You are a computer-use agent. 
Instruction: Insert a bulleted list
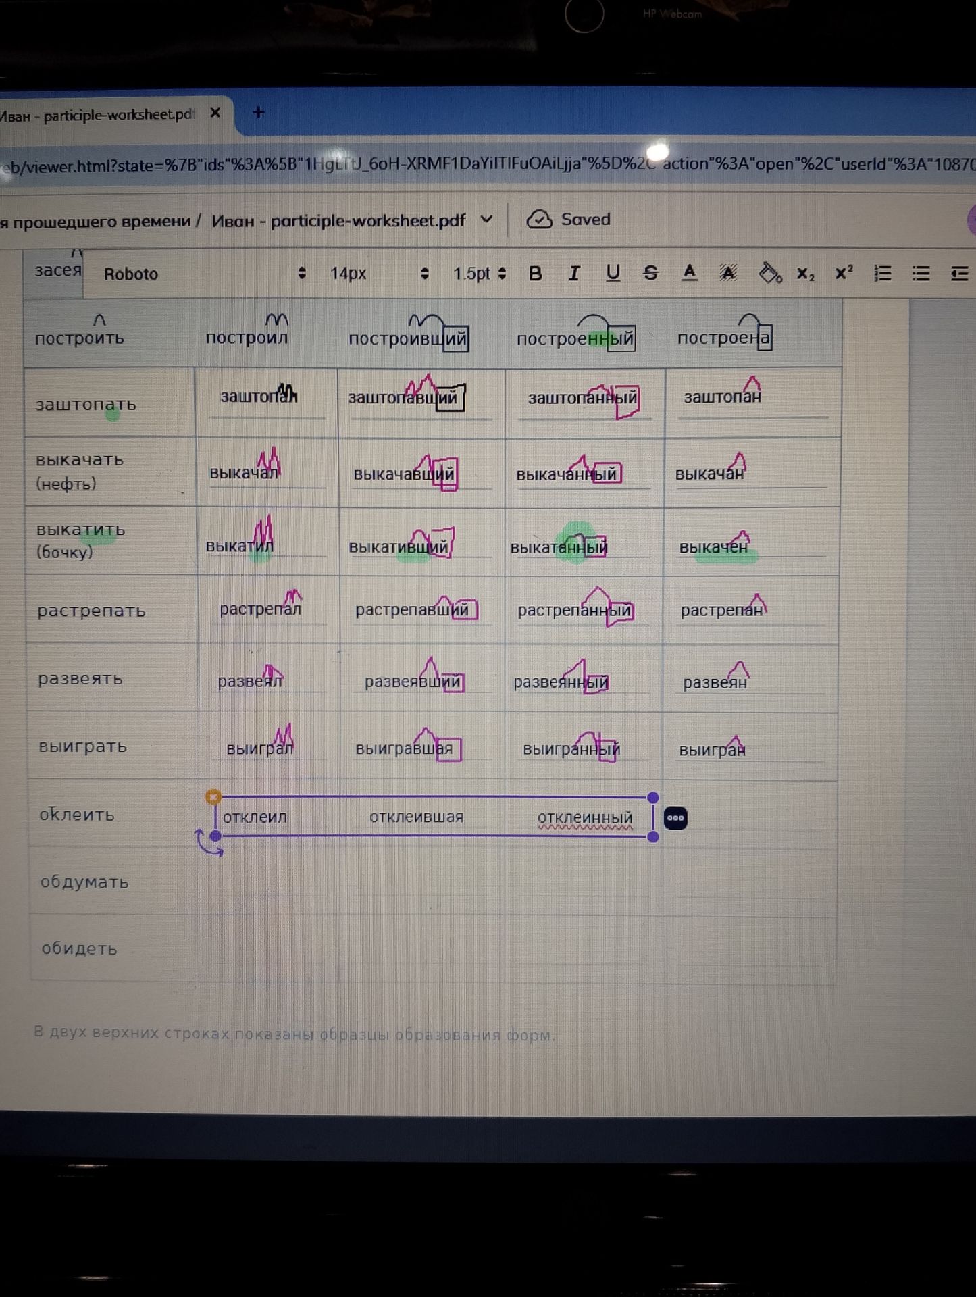coord(921,273)
